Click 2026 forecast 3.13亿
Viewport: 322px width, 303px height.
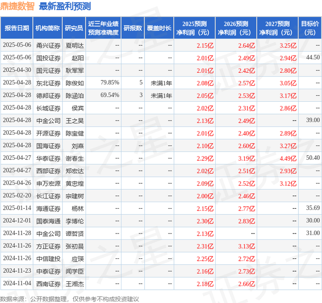coord(247,246)
